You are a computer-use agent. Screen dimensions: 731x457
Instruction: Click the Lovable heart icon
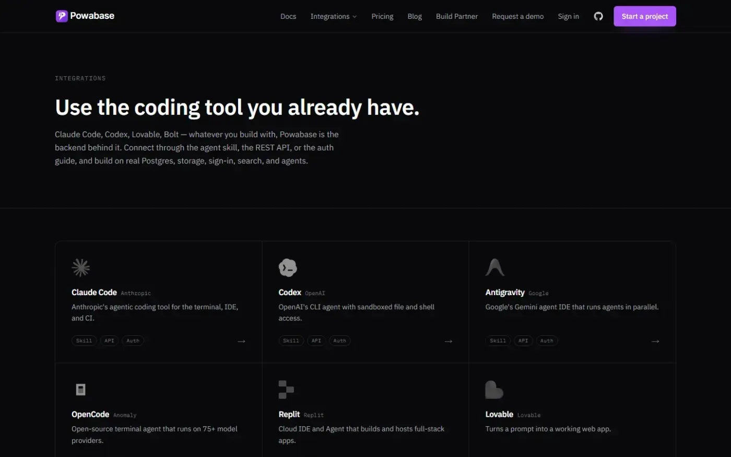pos(494,390)
